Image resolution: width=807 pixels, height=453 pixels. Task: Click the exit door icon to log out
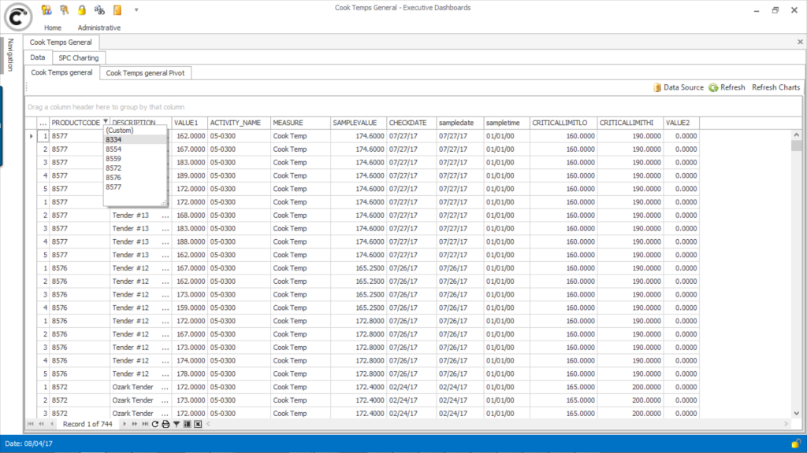(x=117, y=9)
